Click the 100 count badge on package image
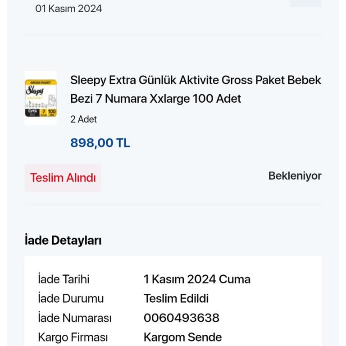 click(x=52, y=112)
